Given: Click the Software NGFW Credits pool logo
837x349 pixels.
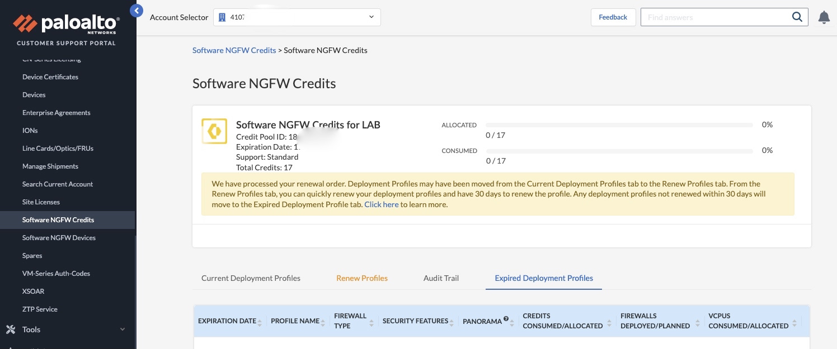Looking at the screenshot, I should click(214, 131).
